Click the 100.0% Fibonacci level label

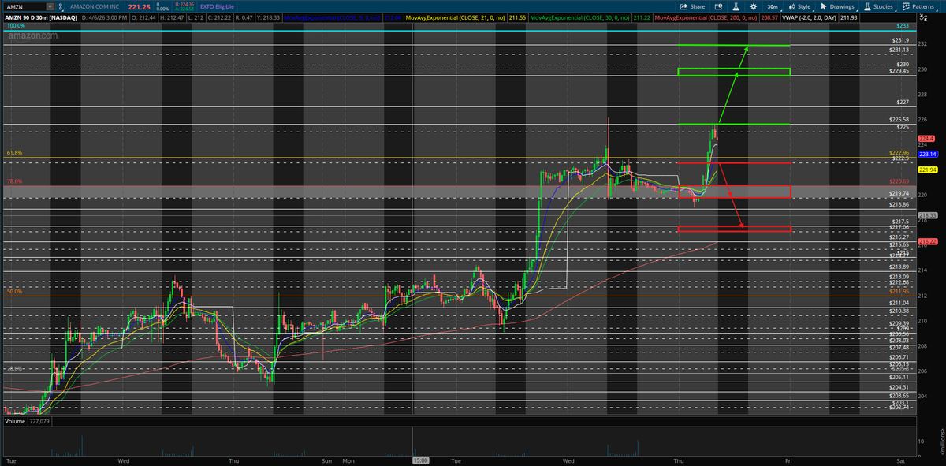16,26
